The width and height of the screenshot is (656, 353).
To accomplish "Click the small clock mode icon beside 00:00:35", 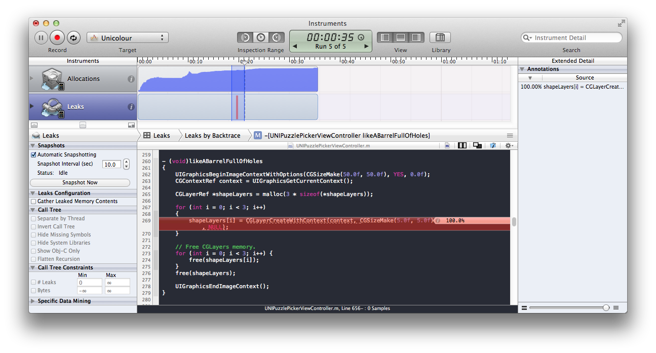I will pyautogui.click(x=361, y=37).
